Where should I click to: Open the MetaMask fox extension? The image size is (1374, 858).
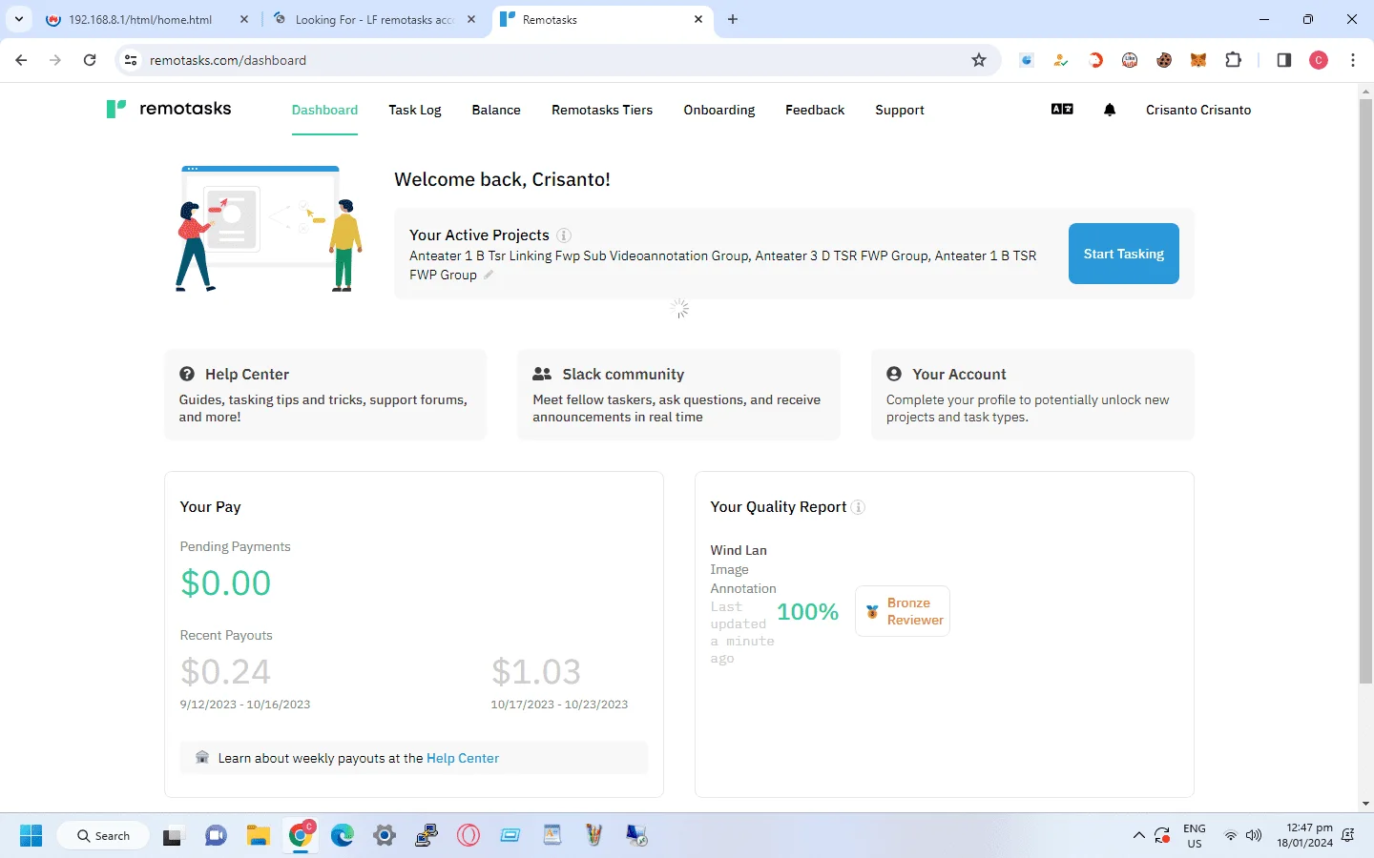point(1198,60)
